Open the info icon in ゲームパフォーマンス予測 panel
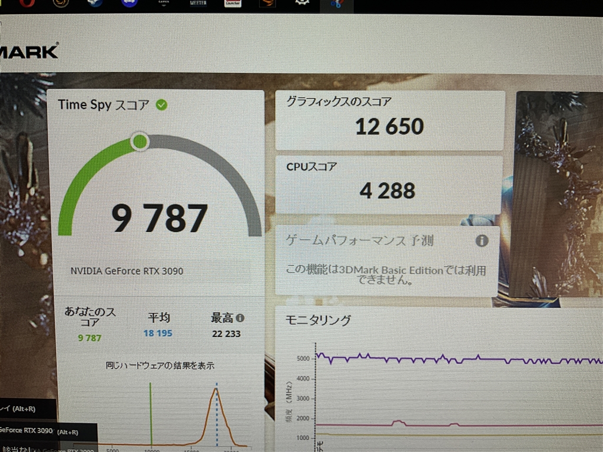This screenshot has width=603, height=452. click(482, 241)
